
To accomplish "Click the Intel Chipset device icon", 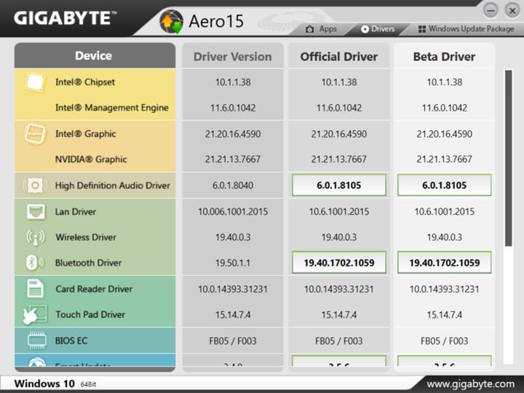I will click(x=36, y=82).
